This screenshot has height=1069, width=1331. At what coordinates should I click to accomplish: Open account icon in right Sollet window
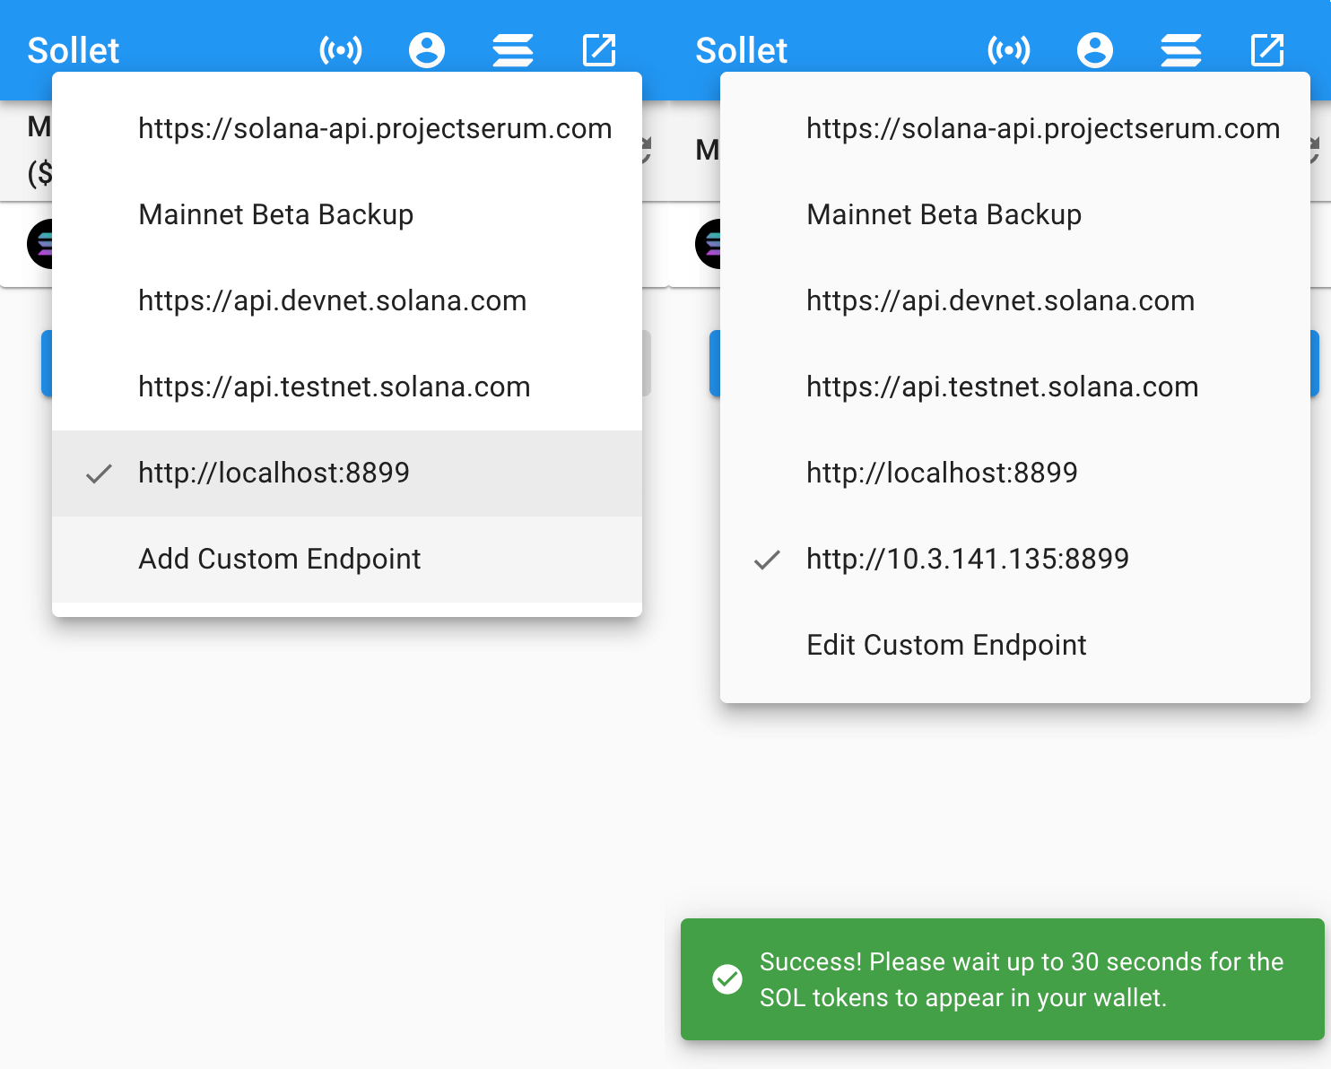click(1095, 50)
